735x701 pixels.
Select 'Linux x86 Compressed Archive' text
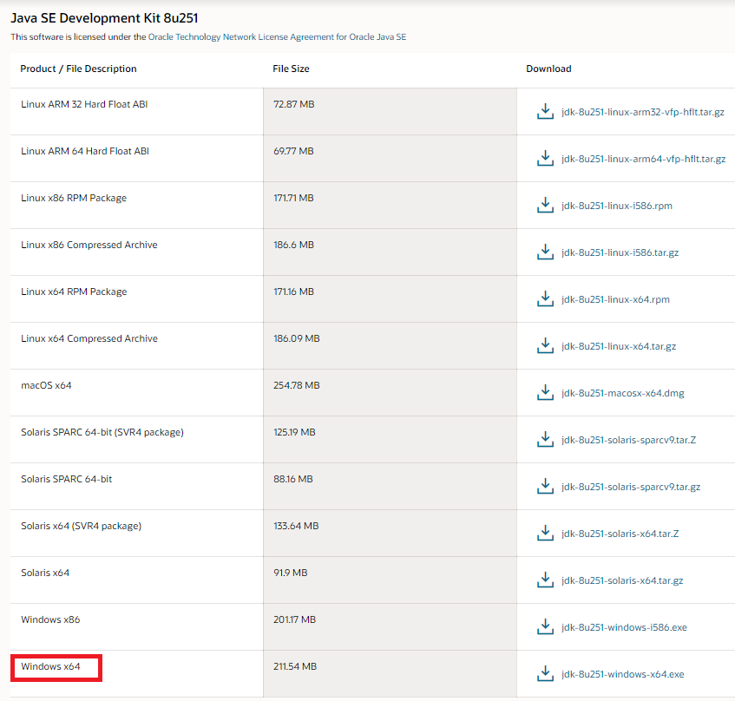pos(89,245)
